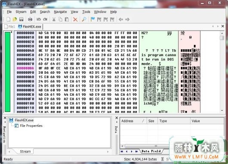Toggle bookmark with the blue flag icon
The width and height of the screenshot is (228, 164).
(x=92, y=19)
